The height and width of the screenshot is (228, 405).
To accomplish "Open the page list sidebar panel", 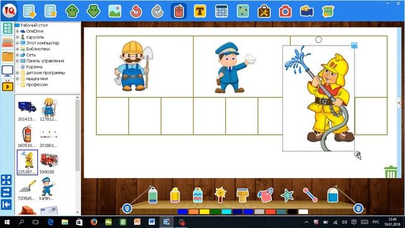I will (8, 28).
